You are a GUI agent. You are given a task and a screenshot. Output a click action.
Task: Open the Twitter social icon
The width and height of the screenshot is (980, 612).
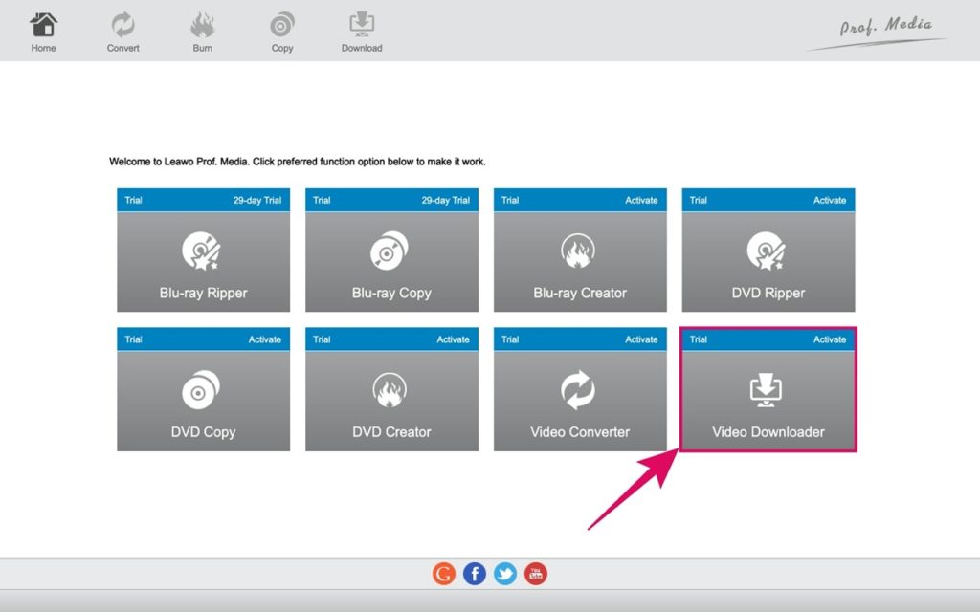pos(505,574)
